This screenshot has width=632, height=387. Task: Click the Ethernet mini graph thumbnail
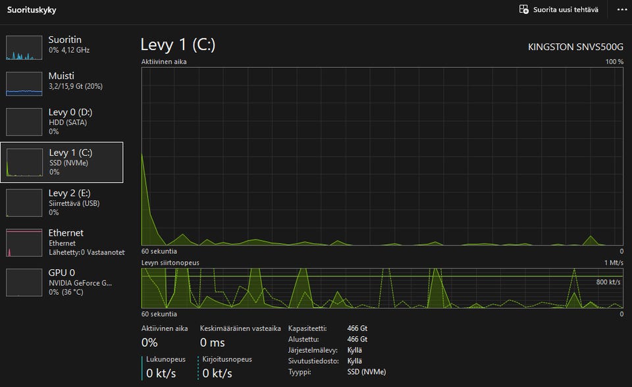click(x=24, y=243)
